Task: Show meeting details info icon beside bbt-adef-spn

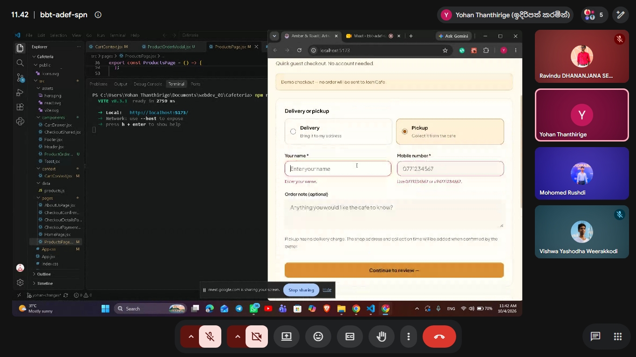Action: tap(98, 15)
